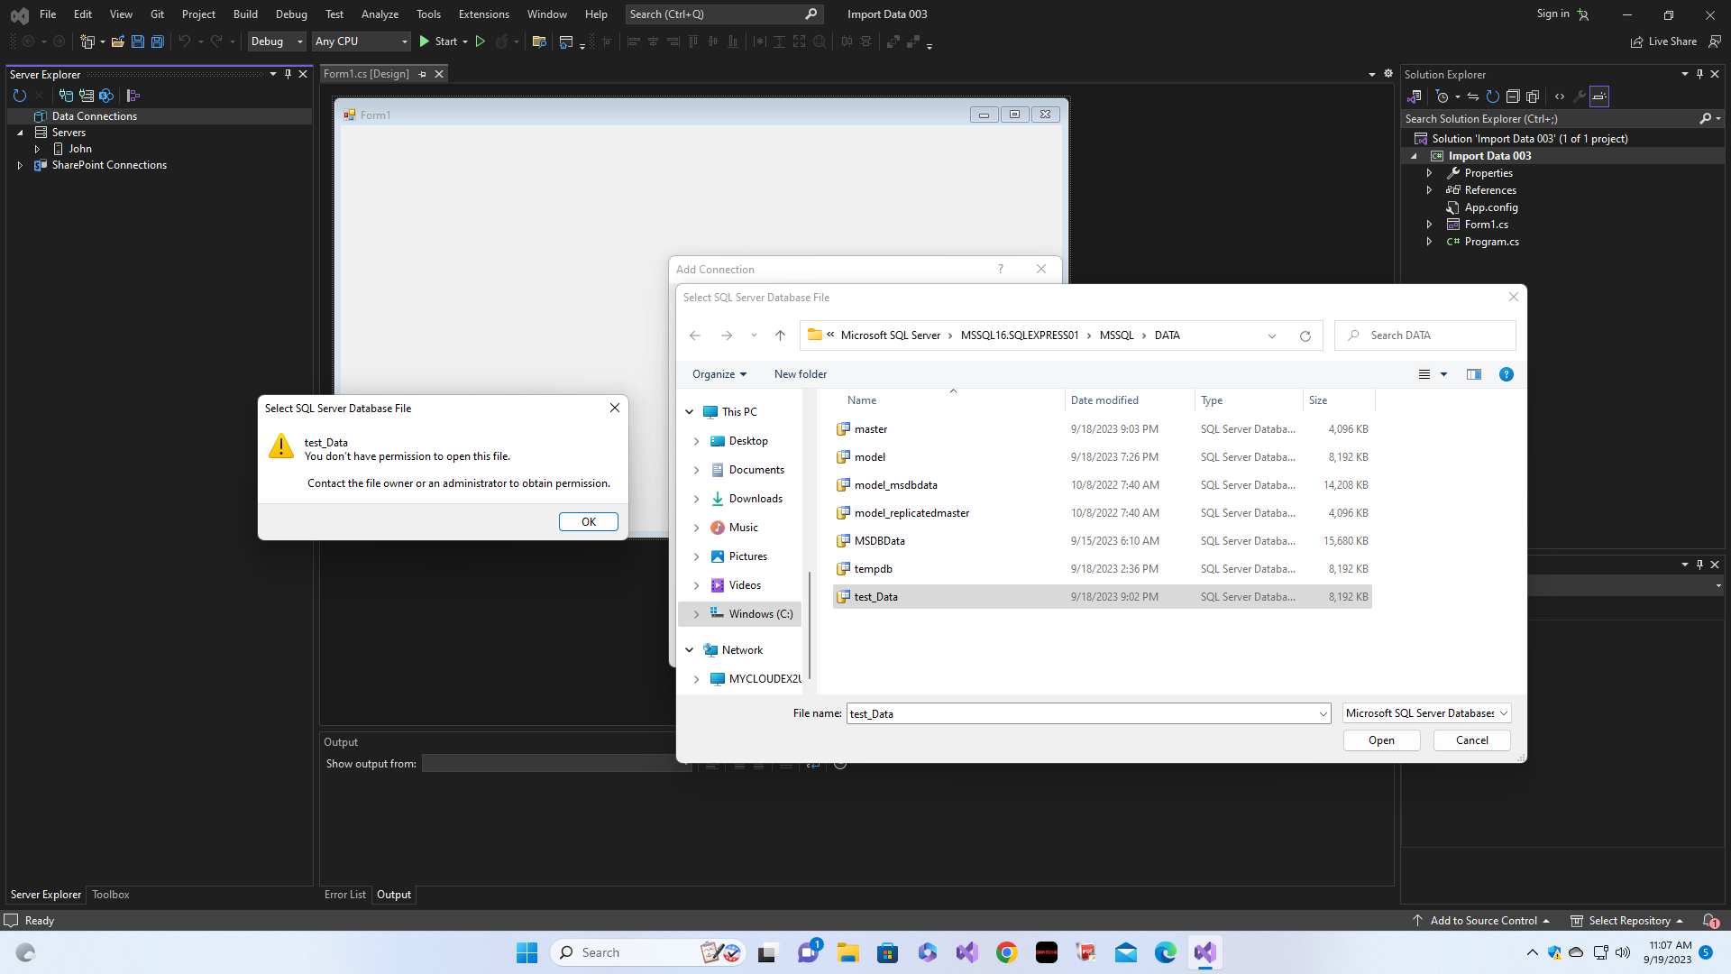
Task: Go up one folder level in file dialog
Action: click(780, 335)
